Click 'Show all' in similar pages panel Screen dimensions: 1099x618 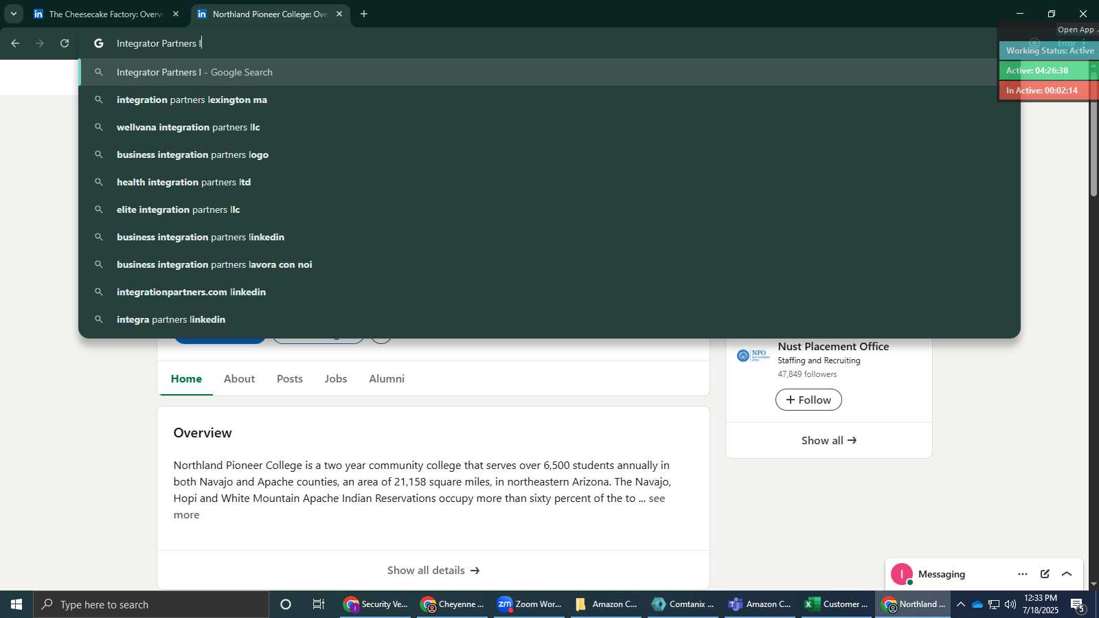829,440
